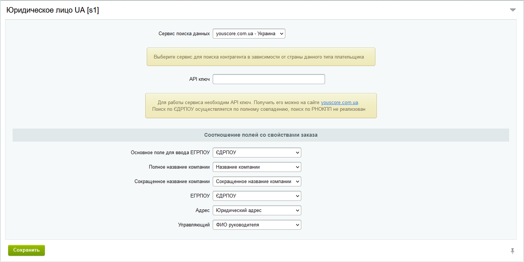This screenshot has width=524, height=262.
Task: Open the Сервис поиска данных dropdown
Action: 249,34
